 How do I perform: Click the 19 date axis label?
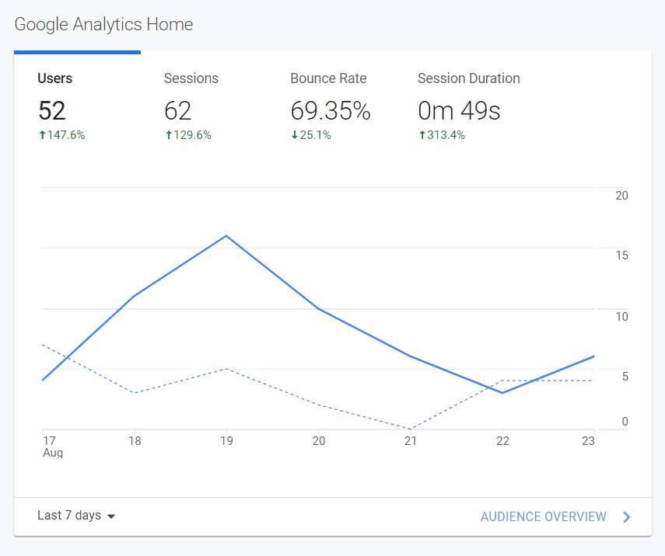coord(226,441)
